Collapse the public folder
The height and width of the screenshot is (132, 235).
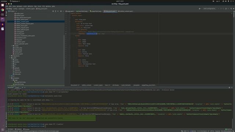click(x=10, y=58)
